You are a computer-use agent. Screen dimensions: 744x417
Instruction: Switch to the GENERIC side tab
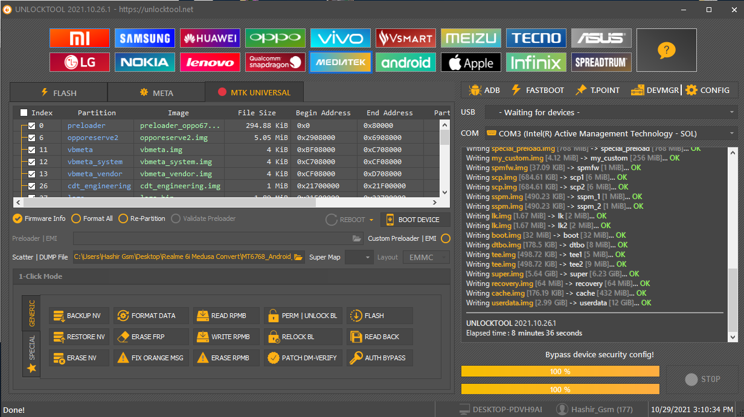31,313
